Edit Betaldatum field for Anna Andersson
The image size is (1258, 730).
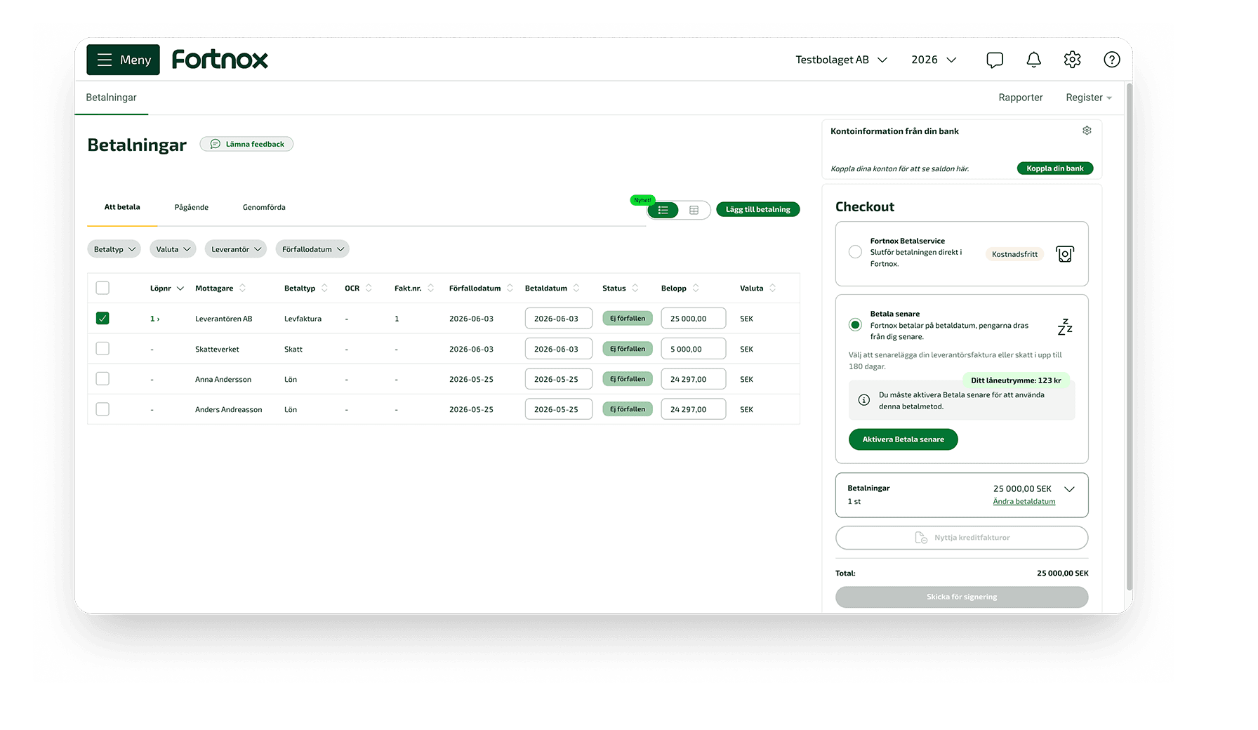click(559, 378)
